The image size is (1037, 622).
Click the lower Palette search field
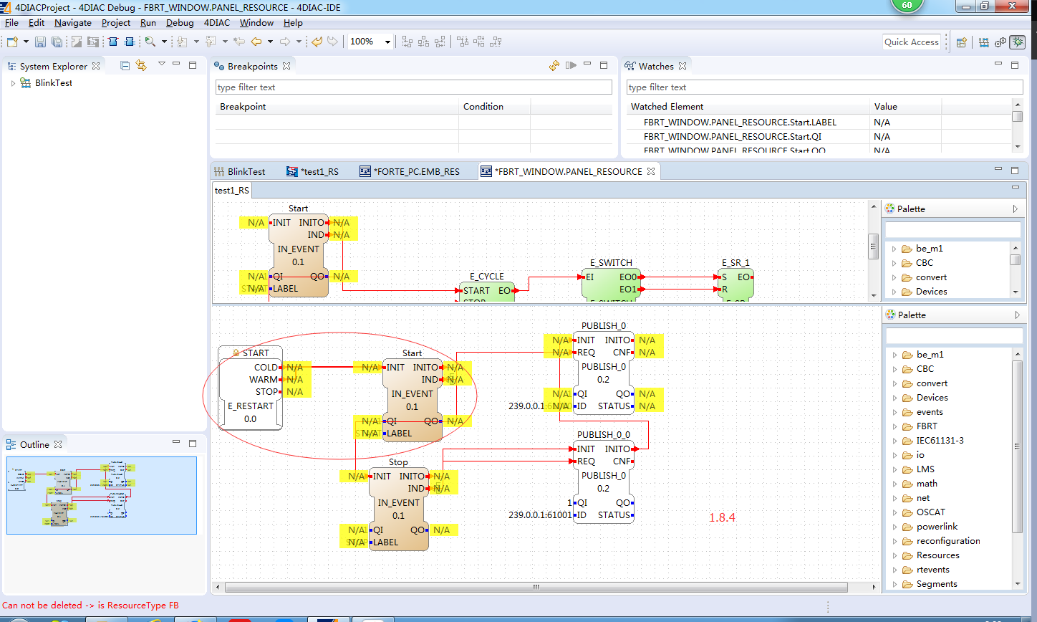pos(954,335)
